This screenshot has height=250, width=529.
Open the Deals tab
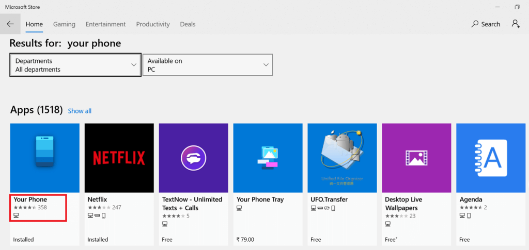tap(188, 24)
